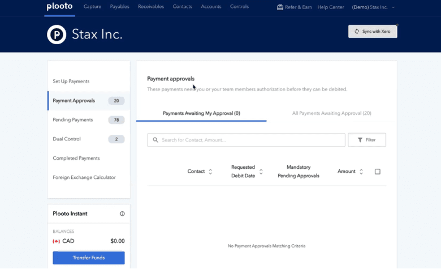Open the Accounts menu
The image size is (441, 269).
pos(211,6)
